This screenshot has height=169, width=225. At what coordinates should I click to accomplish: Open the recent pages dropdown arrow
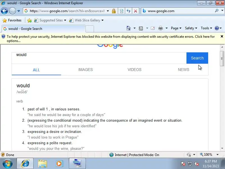19,11
